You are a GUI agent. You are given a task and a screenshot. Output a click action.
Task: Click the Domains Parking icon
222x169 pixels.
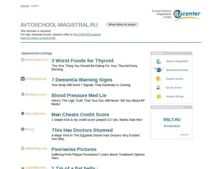point(158,97)
